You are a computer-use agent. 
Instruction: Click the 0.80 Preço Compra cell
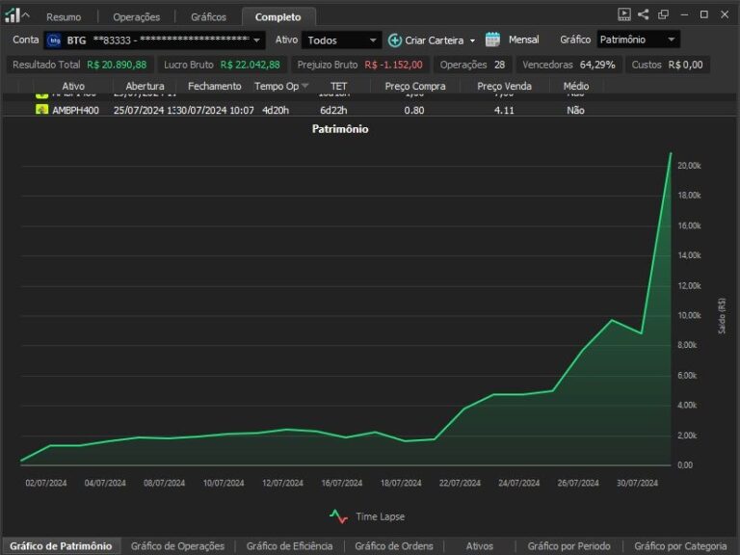(x=414, y=111)
